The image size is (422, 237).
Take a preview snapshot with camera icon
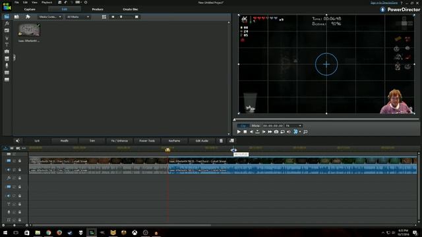click(x=276, y=132)
